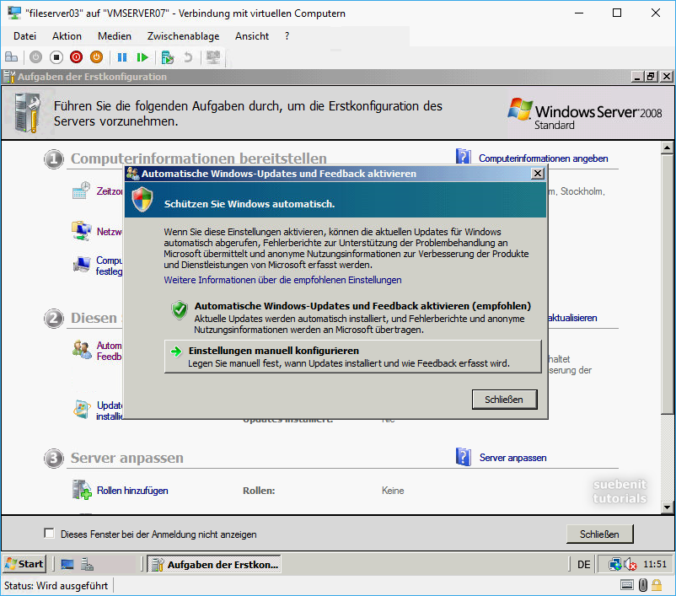
Task: Open the guest Start menu
Action: (x=24, y=564)
